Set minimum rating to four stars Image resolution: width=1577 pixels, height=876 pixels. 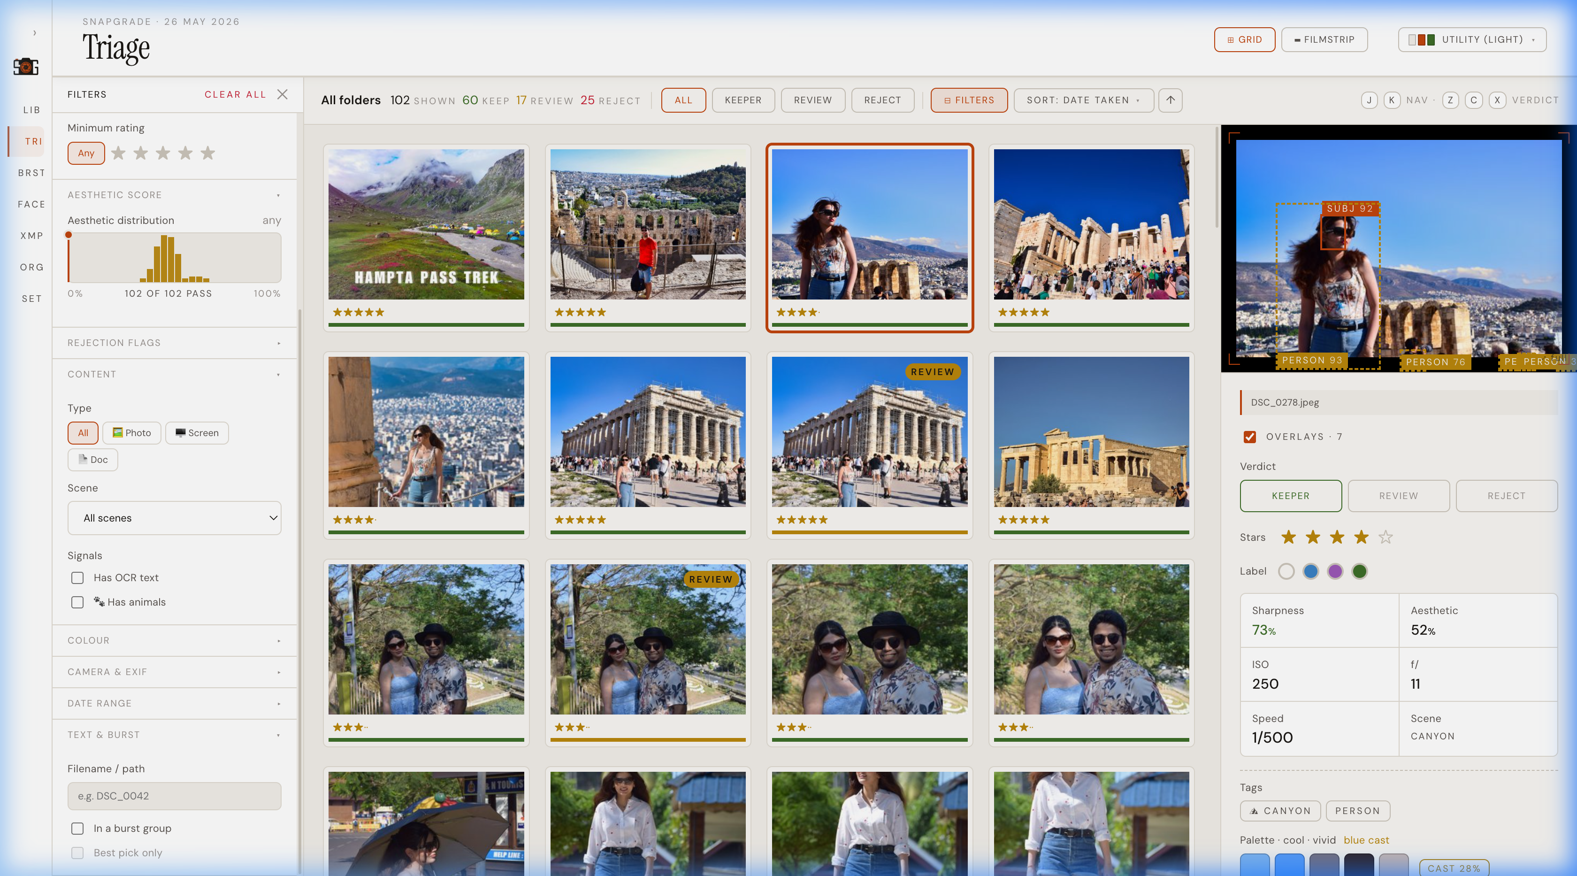pos(185,153)
